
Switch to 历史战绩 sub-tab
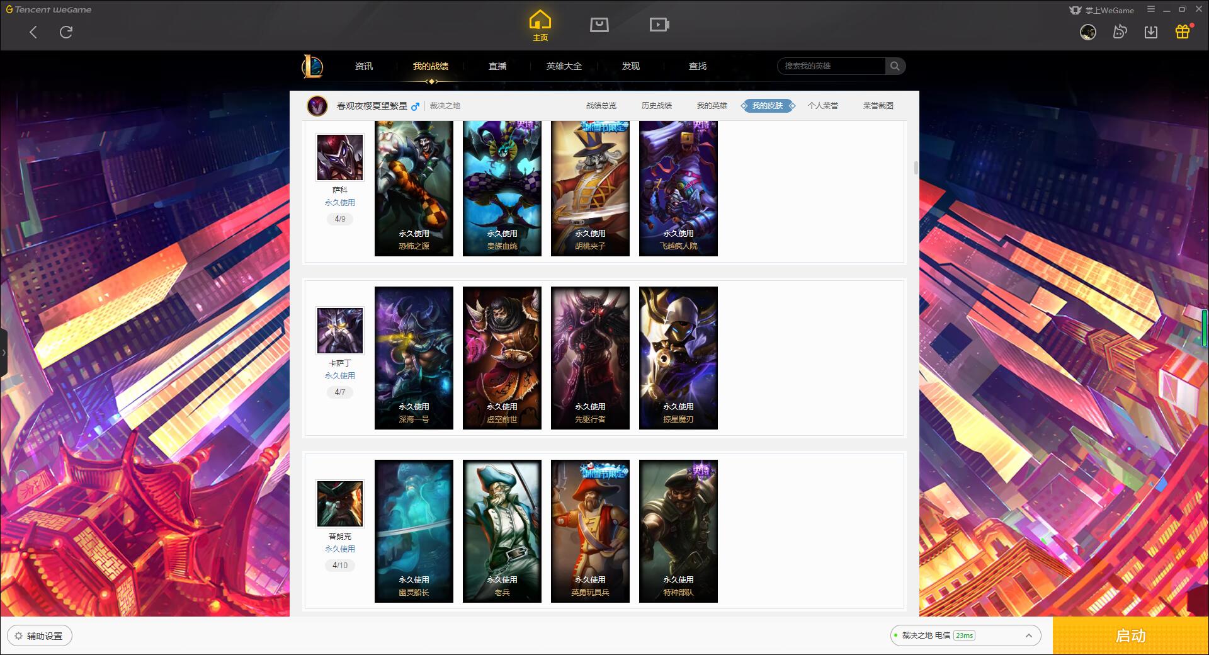tap(657, 106)
